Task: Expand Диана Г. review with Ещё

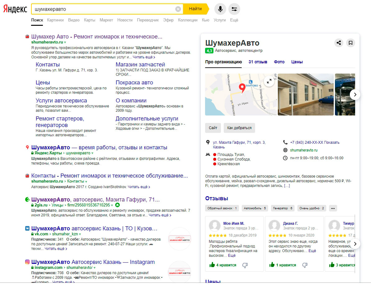Action: [312, 251]
